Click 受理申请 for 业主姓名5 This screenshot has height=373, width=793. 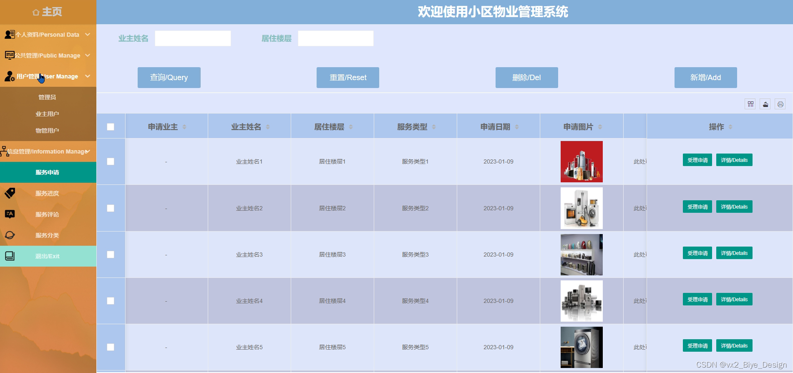697,346
